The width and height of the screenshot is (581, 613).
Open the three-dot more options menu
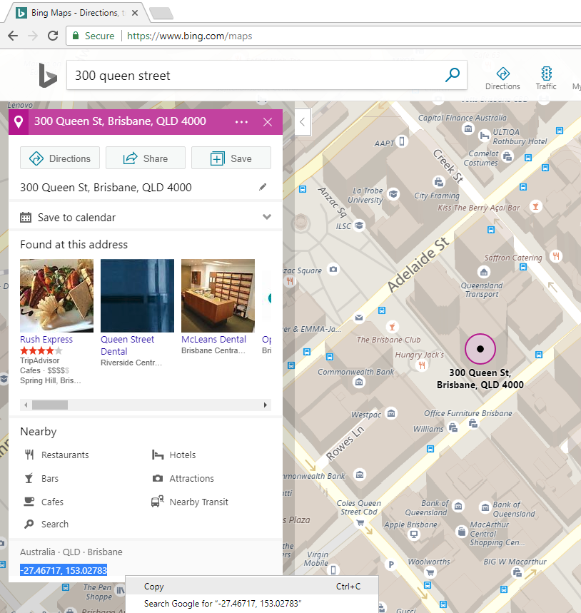(x=241, y=122)
